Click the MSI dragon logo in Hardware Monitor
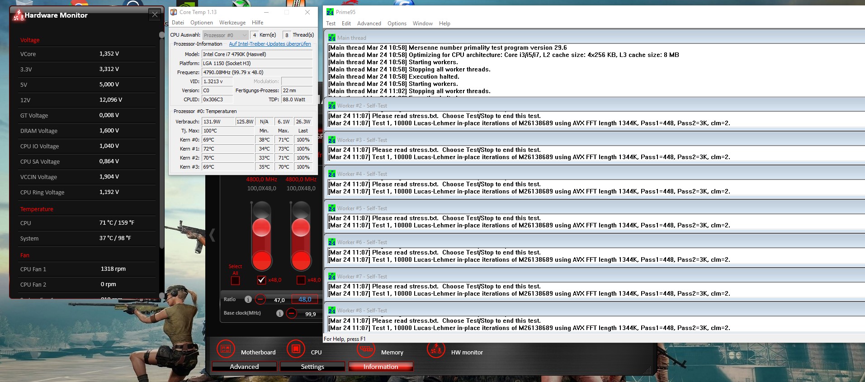The image size is (865, 382). click(x=18, y=15)
